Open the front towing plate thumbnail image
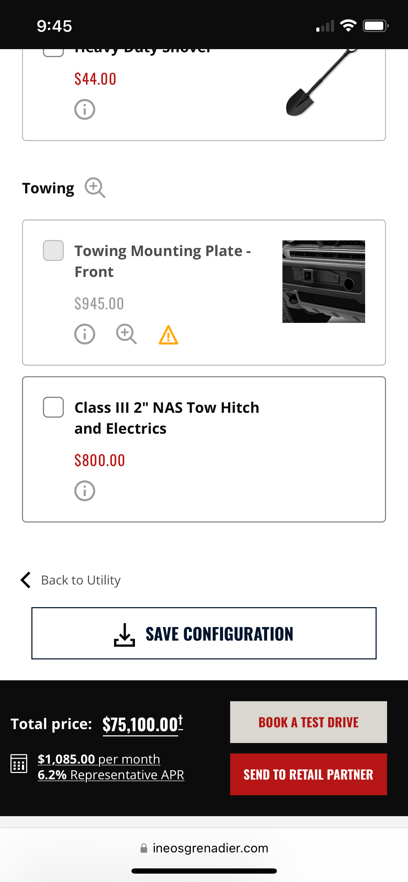408x882 pixels. tap(324, 281)
